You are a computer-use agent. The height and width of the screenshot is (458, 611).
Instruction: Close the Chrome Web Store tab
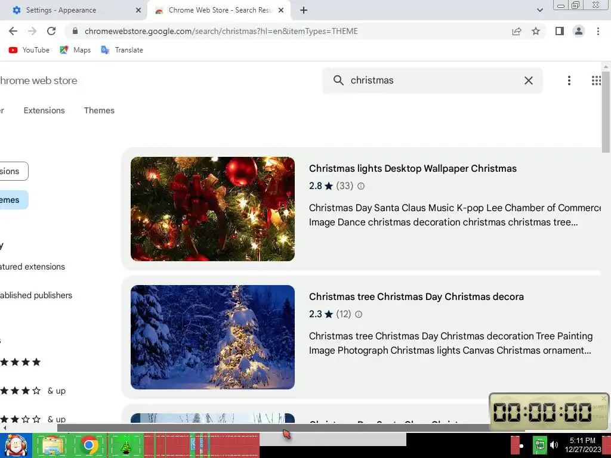281,10
